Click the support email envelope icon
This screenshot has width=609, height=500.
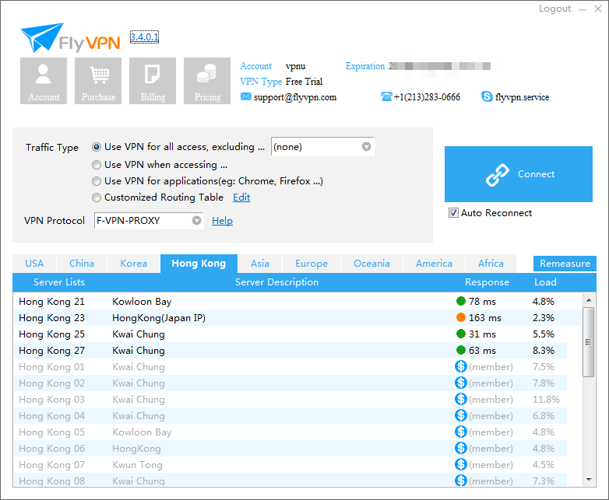click(245, 96)
